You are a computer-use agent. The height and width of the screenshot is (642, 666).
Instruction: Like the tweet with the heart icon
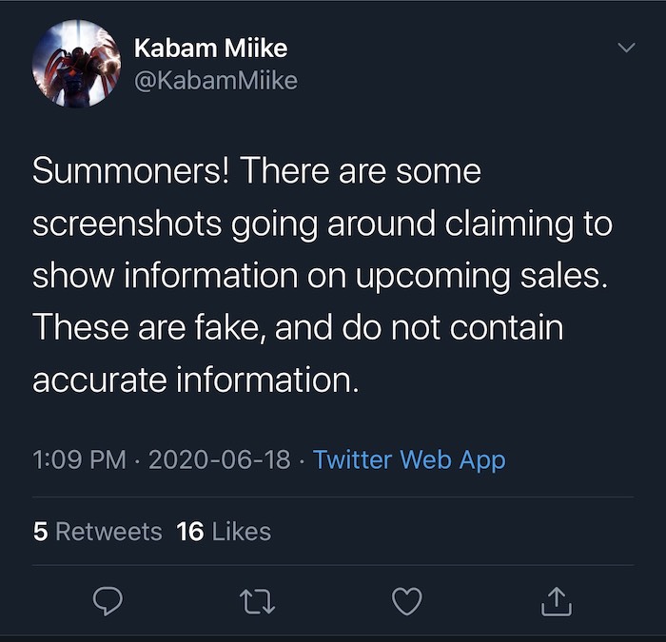407,599
